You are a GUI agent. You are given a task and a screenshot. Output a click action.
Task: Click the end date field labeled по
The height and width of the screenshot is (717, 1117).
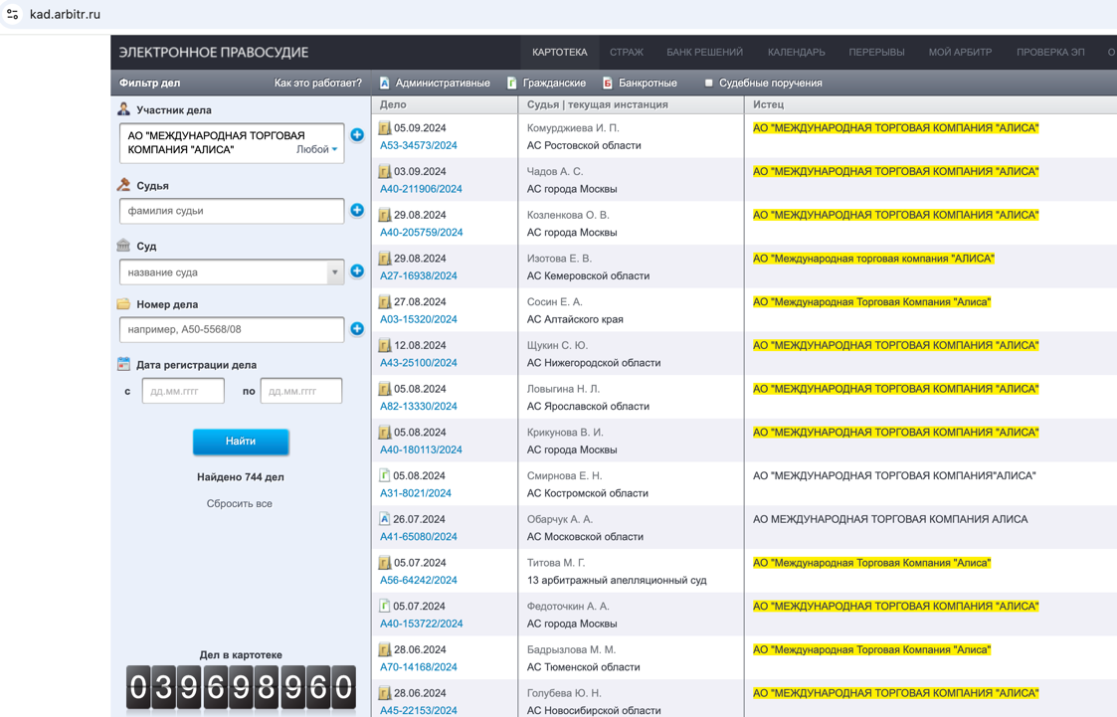click(x=301, y=391)
